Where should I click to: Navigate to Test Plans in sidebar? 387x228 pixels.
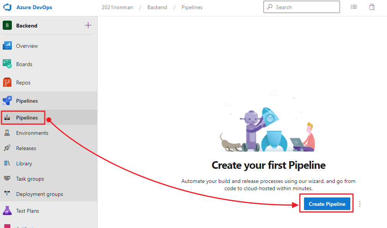coord(28,211)
